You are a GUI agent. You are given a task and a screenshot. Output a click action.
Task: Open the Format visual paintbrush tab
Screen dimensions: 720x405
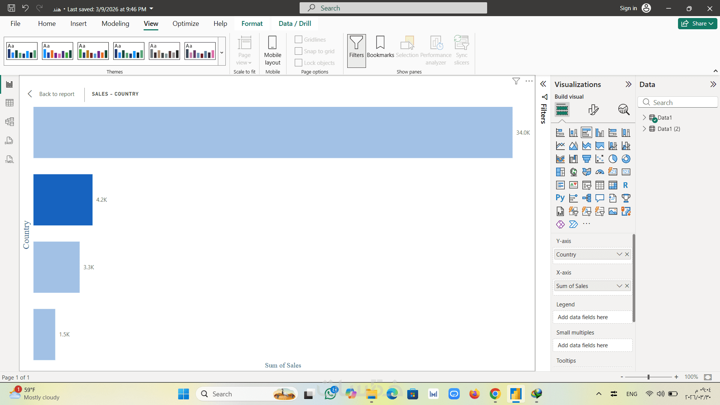(593, 110)
